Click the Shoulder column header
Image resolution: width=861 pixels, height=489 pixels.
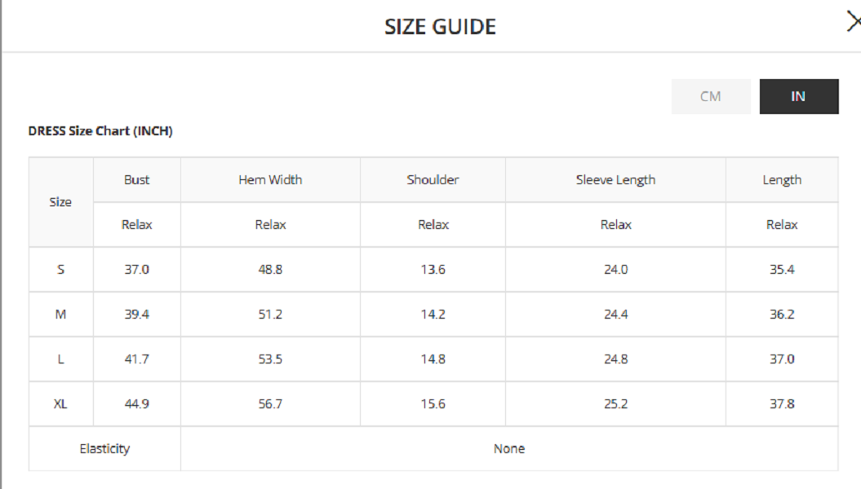coord(433,180)
